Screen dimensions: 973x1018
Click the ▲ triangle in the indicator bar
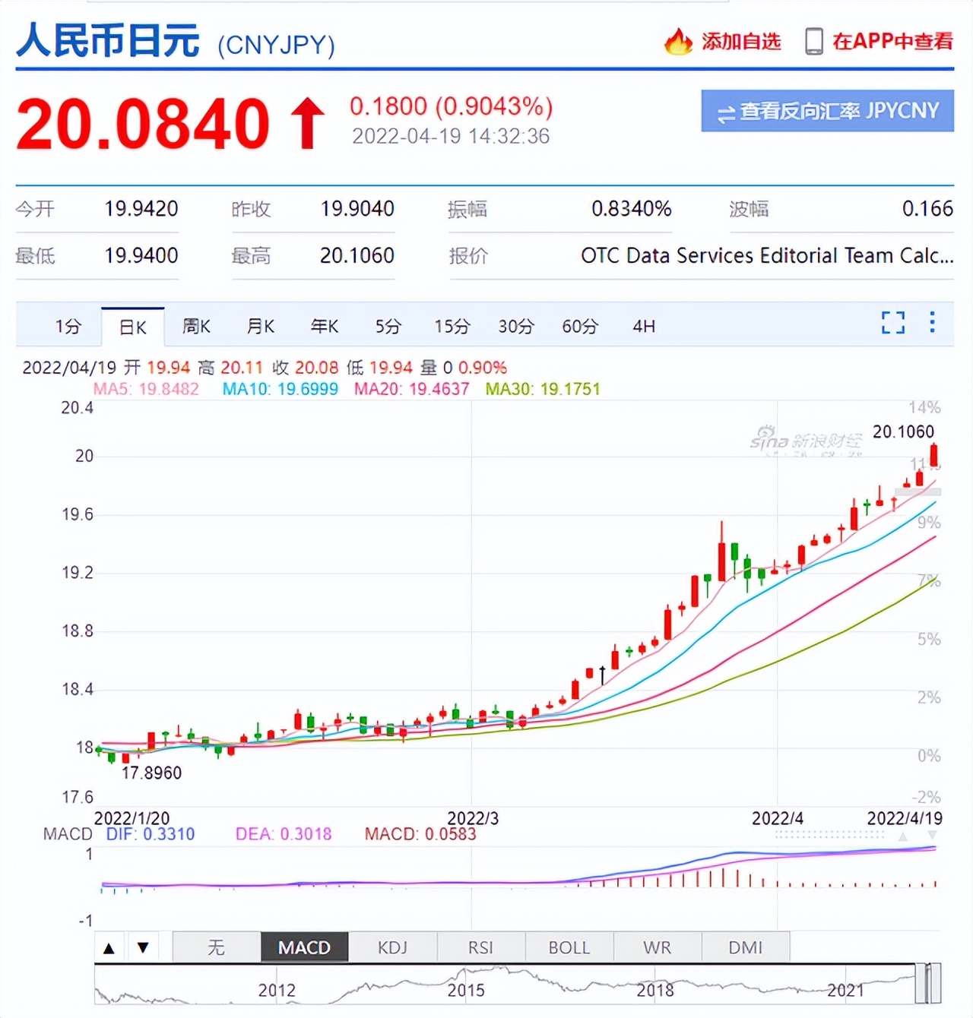click(109, 947)
